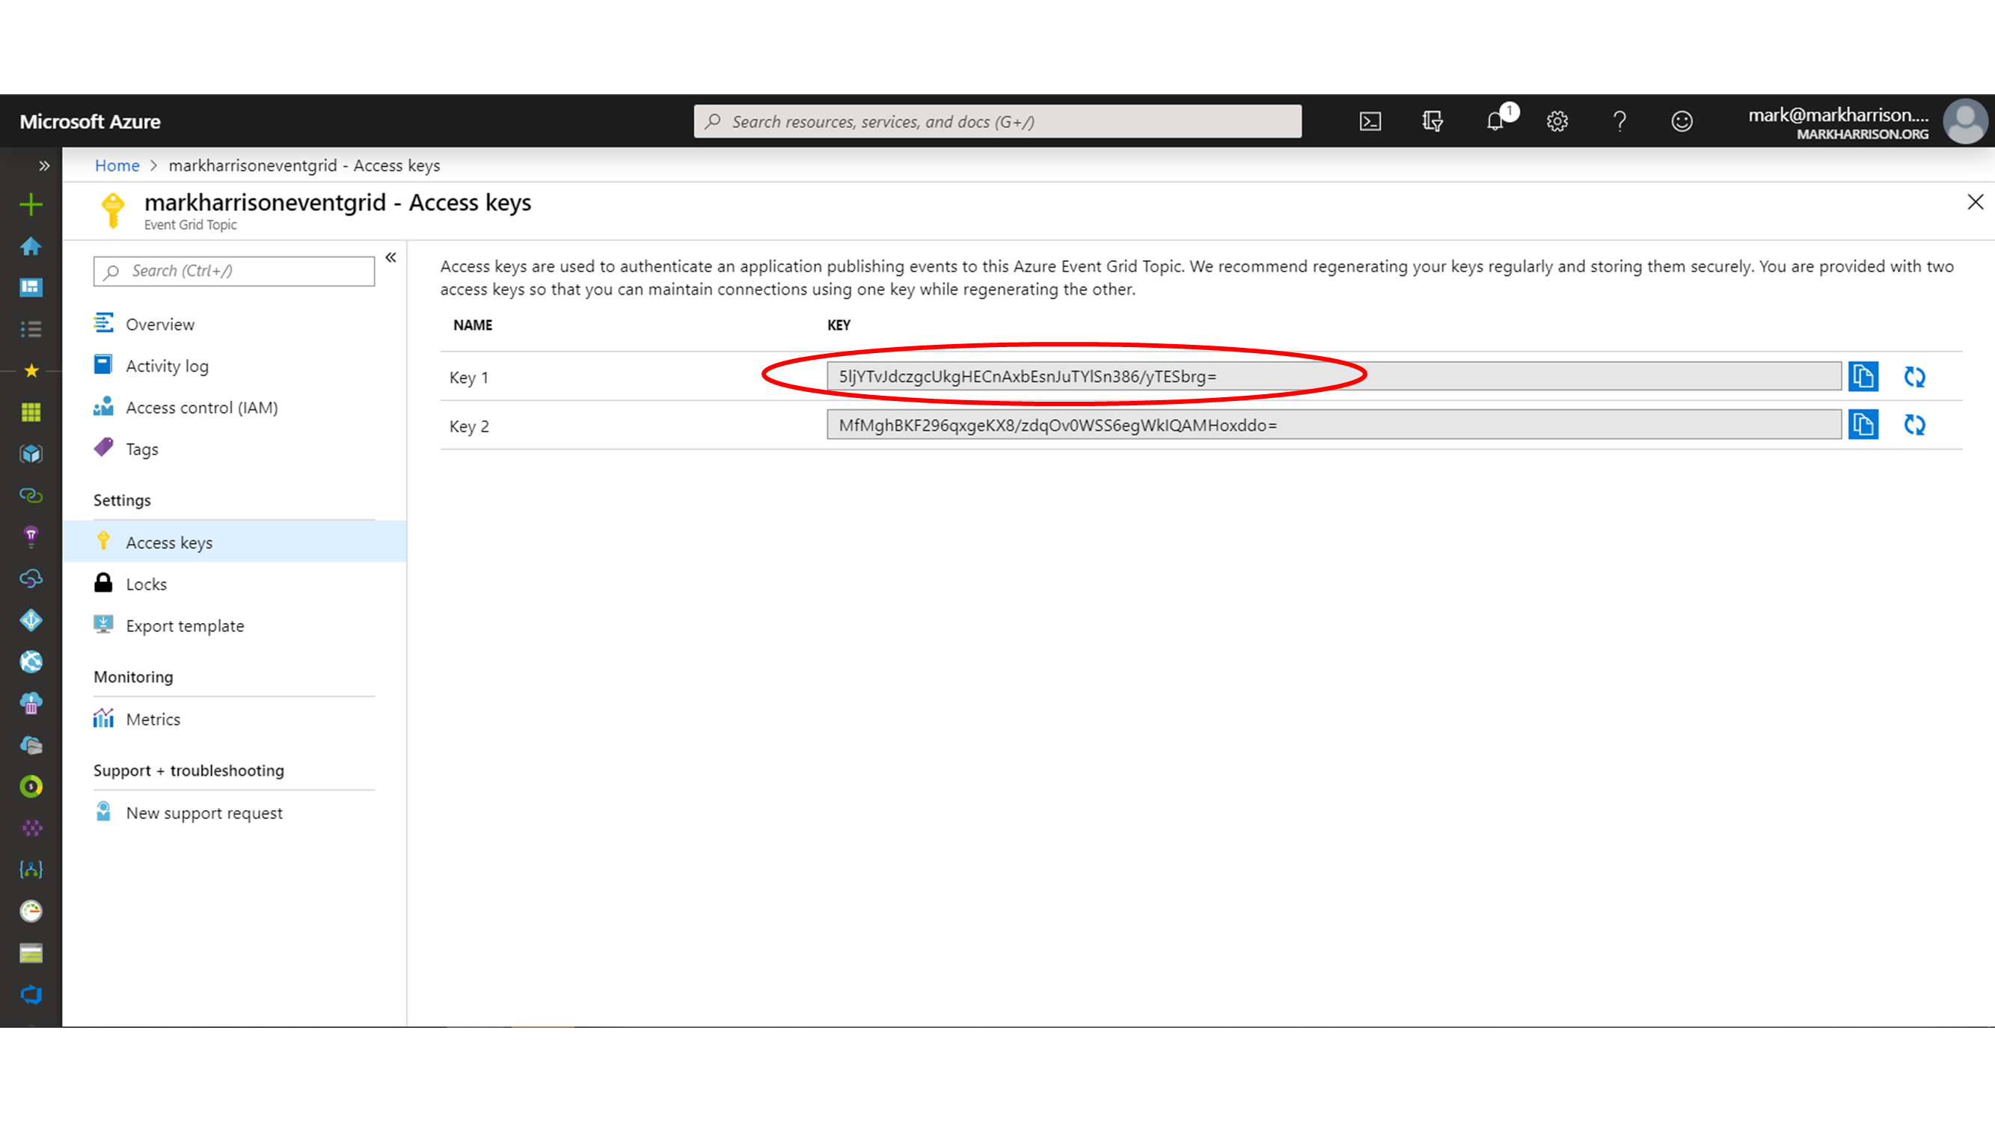1995x1122 pixels.
Task: Regenerate Key 2
Action: click(1913, 424)
